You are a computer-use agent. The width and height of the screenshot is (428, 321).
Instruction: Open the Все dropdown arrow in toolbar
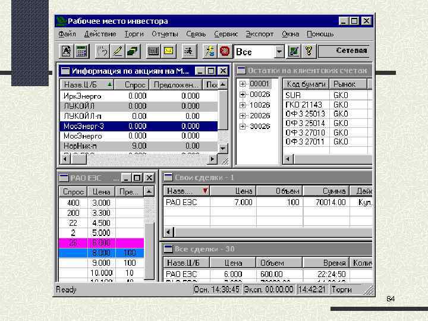coord(279,52)
